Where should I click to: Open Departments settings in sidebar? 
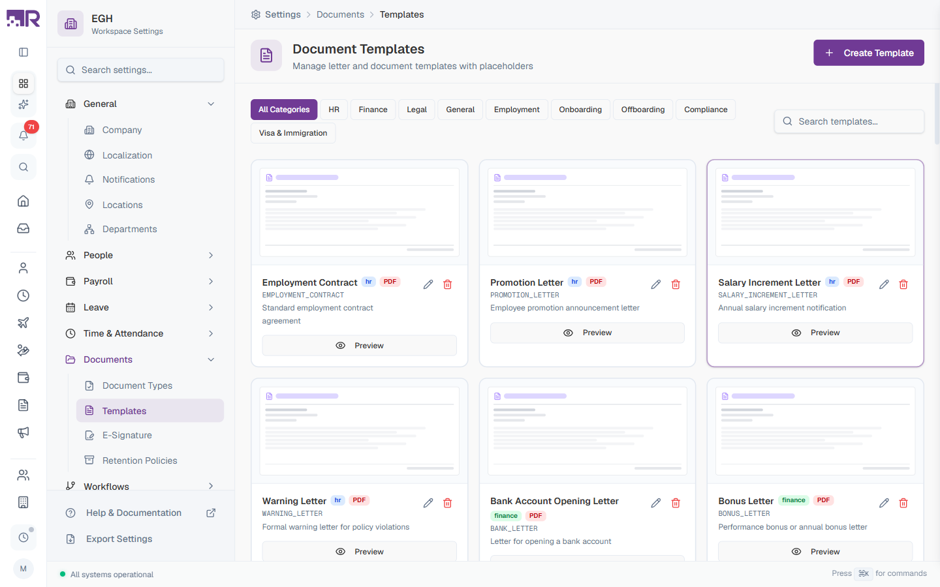pos(150,229)
